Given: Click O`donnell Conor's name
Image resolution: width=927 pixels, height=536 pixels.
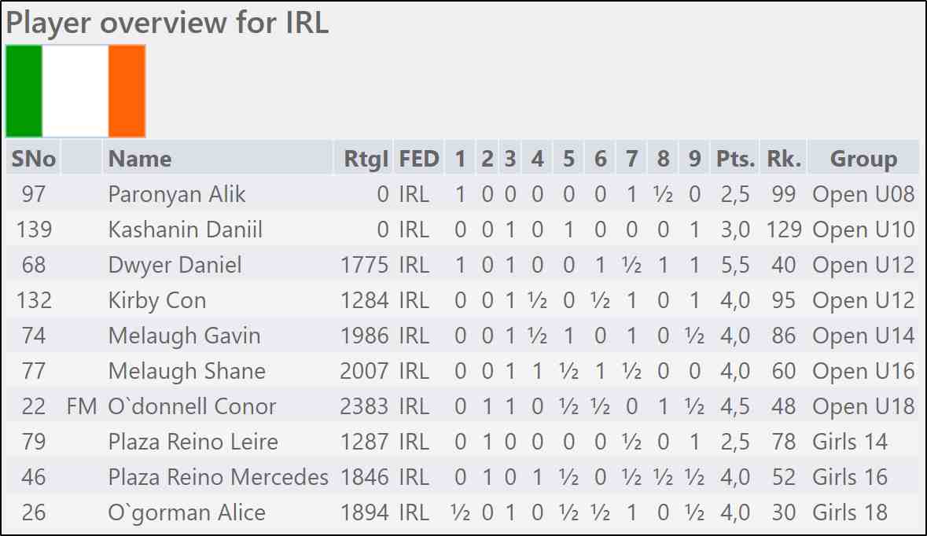Looking at the screenshot, I should click(192, 406).
